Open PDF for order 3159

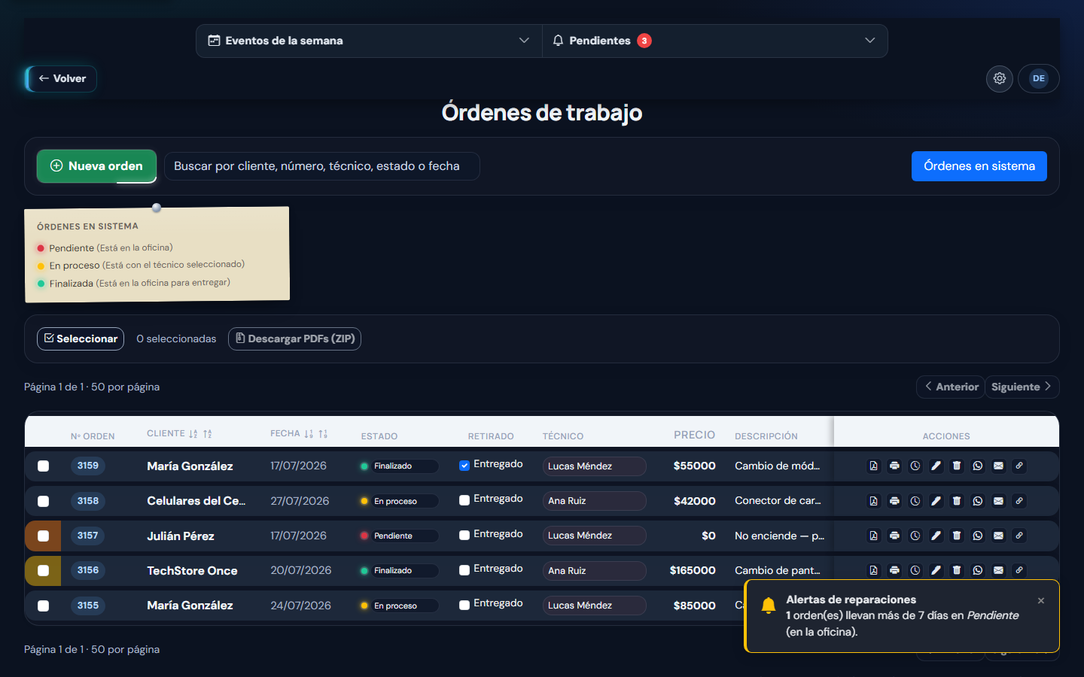(873, 466)
